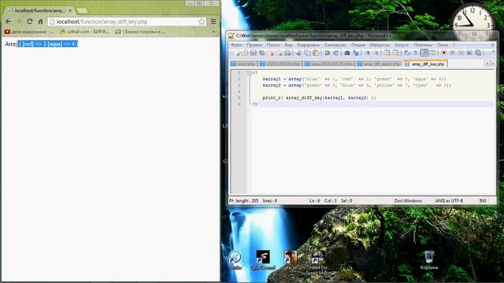Open Правка menu in Notepad++
Viewport: 504px width, 283px height.
(x=254, y=45)
